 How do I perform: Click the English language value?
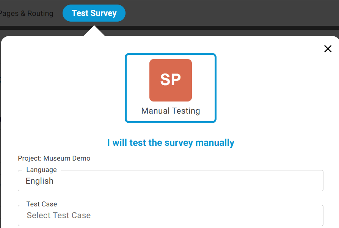[39, 181]
